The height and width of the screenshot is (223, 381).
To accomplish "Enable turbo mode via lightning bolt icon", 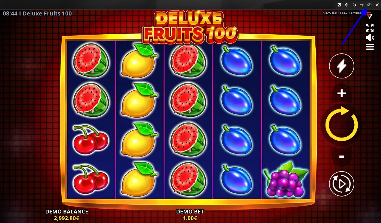I will point(342,66).
